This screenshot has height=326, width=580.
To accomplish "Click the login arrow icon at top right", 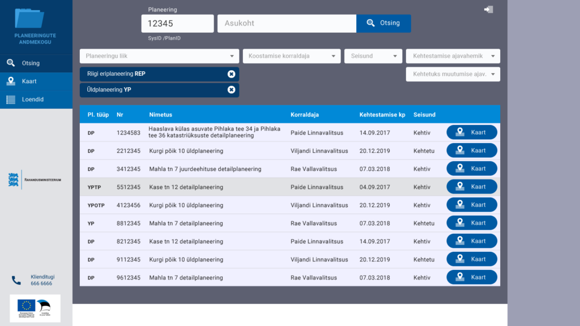I will click(x=488, y=9).
